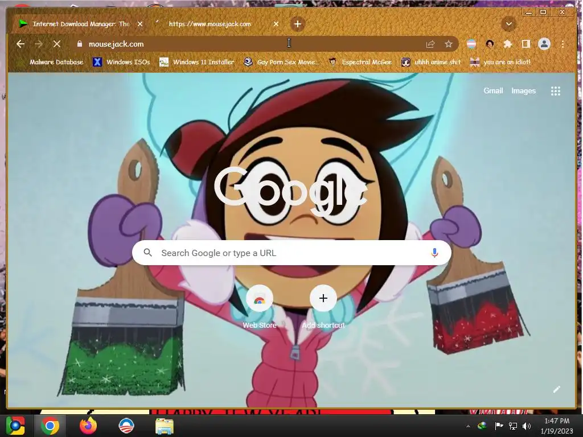Open the Web Store shortcut
The height and width of the screenshot is (437, 583).
click(260, 307)
